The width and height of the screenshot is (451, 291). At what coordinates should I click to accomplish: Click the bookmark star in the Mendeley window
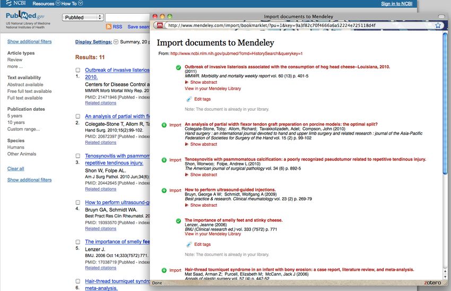coord(438,25)
